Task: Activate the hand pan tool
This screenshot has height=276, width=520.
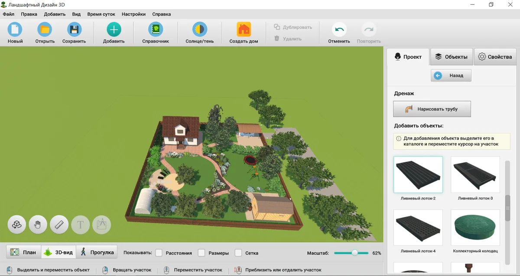Action: tap(38, 224)
